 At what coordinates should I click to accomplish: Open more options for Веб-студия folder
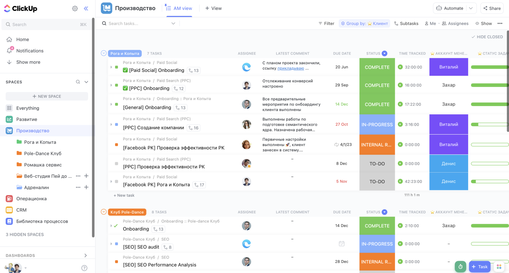(x=78, y=176)
